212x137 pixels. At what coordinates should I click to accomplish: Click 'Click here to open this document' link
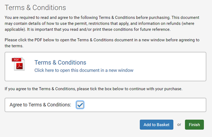tap(84, 70)
